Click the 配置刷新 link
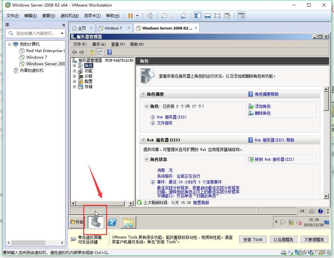This screenshot has height=258, width=334. click(201, 203)
